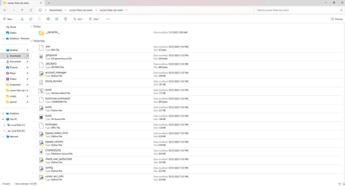The height and width of the screenshot is (186, 345).
Task: Click the Copy icon in toolbar
Action: (31, 19)
